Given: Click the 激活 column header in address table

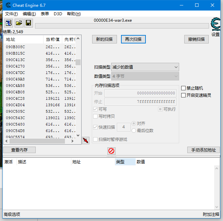Looking at the screenshot, I should [10, 162].
